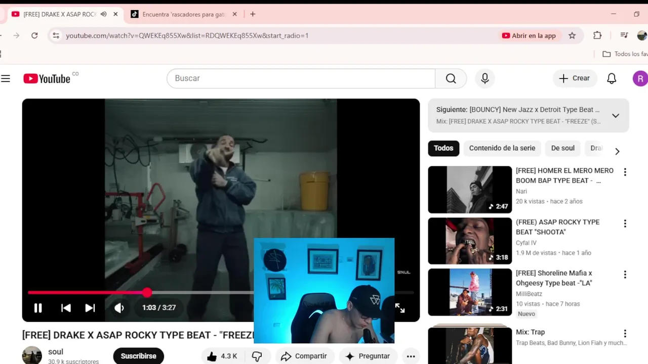Go to the YouTube home logo
Image resolution: width=648 pixels, height=364 pixels.
coord(47,78)
